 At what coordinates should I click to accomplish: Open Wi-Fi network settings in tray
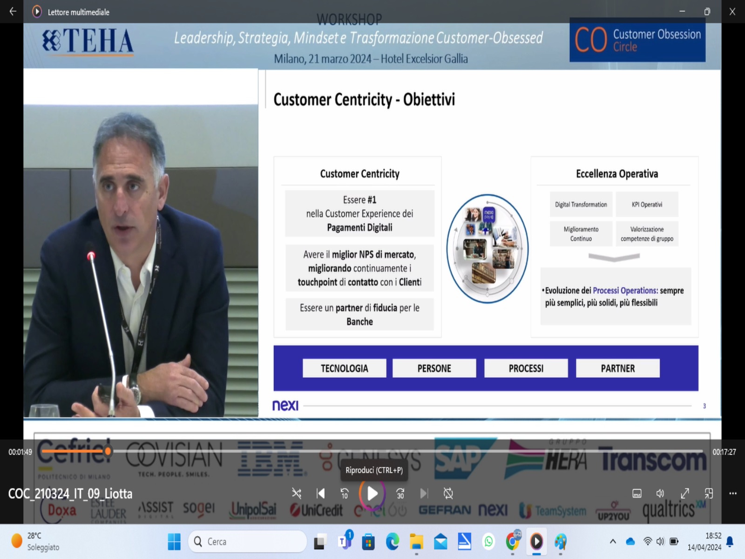(648, 541)
